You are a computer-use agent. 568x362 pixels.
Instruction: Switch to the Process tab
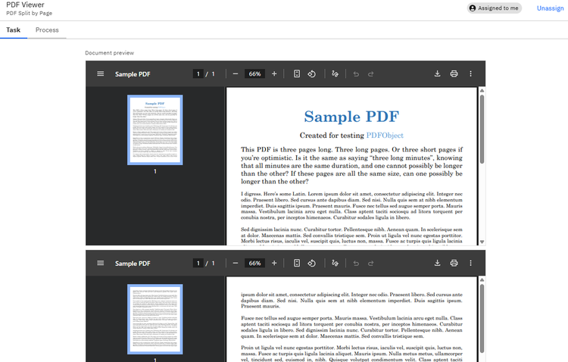click(47, 30)
